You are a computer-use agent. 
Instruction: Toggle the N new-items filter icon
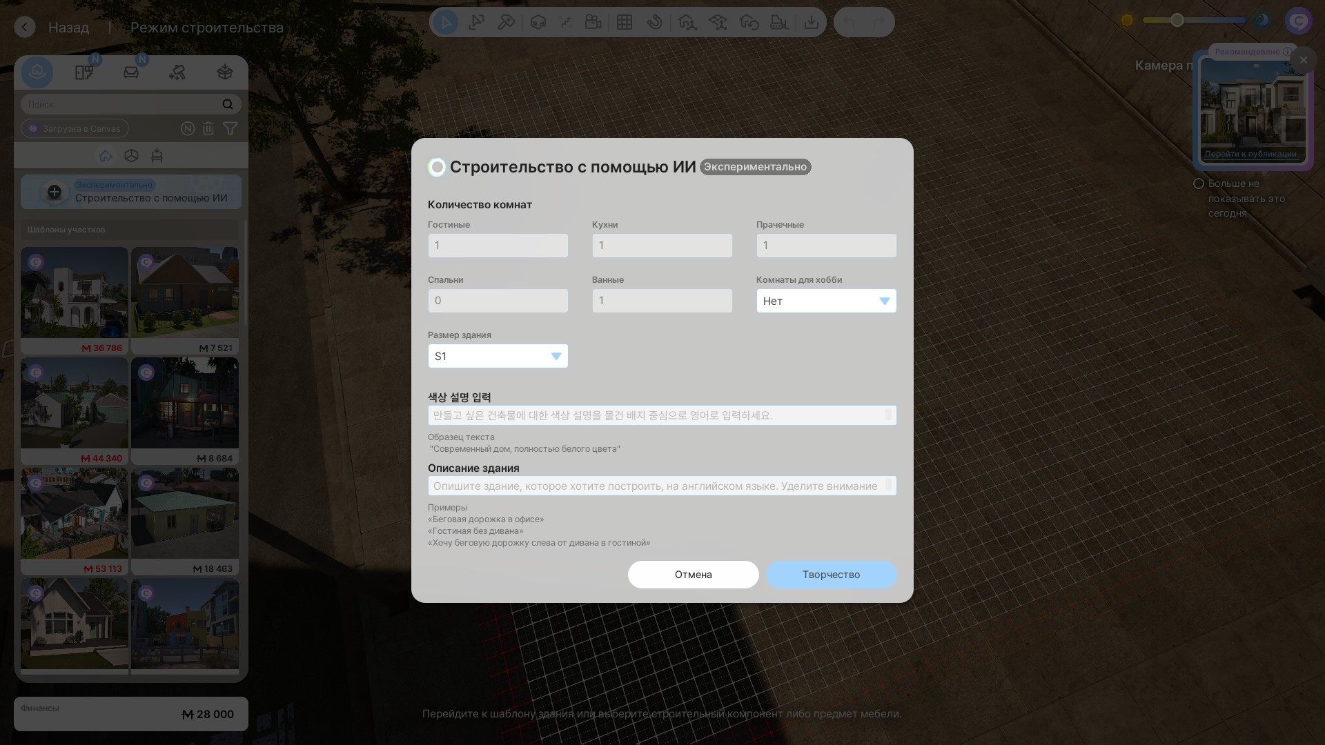187,128
